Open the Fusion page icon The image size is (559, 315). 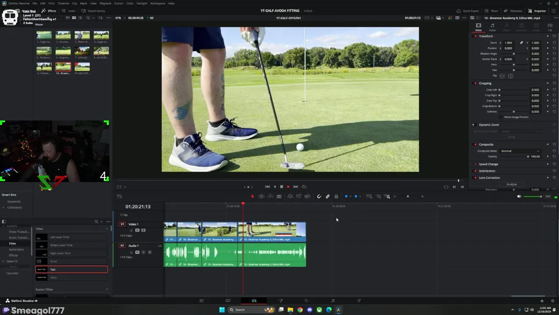tap(280, 301)
